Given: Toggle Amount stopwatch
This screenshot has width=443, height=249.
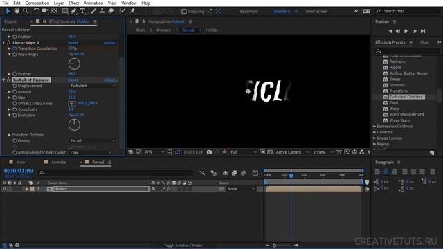Looking at the screenshot, I should tap(15, 92).
